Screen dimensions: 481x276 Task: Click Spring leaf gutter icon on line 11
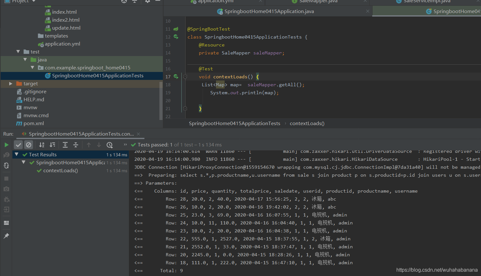(x=176, y=29)
